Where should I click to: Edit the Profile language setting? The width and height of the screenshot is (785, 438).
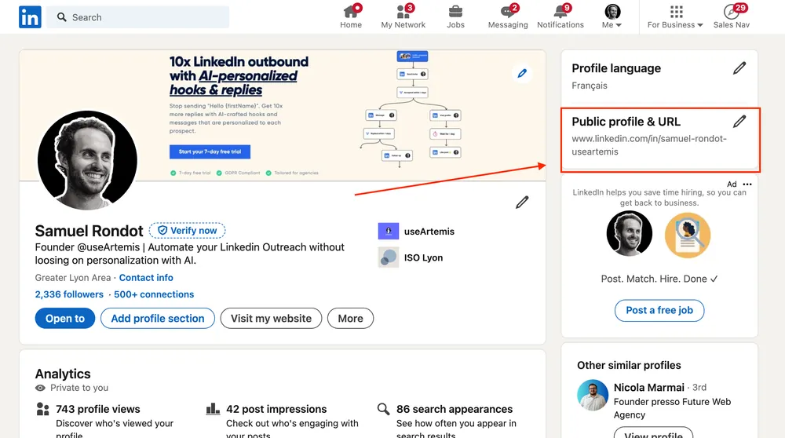(739, 68)
